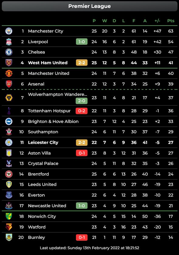Open West Ham's 2-2 score badge
Screen dimensions: 179x255
pyautogui.click(x=81, y=63)
